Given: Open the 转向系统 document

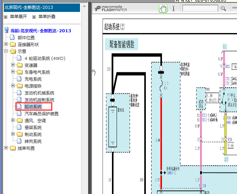Looking at the screenshot, I should 33,141.
